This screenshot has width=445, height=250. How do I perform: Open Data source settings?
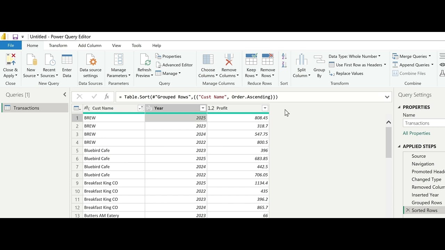tap(91, 66)
